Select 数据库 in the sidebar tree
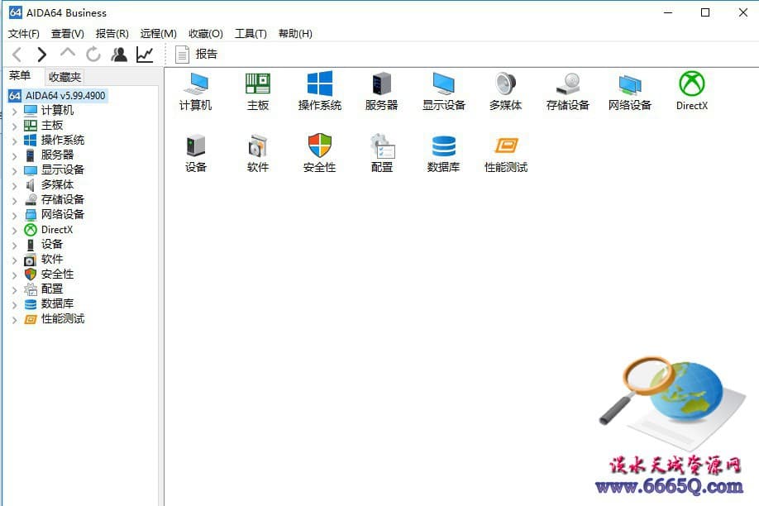 coord(57,303)
